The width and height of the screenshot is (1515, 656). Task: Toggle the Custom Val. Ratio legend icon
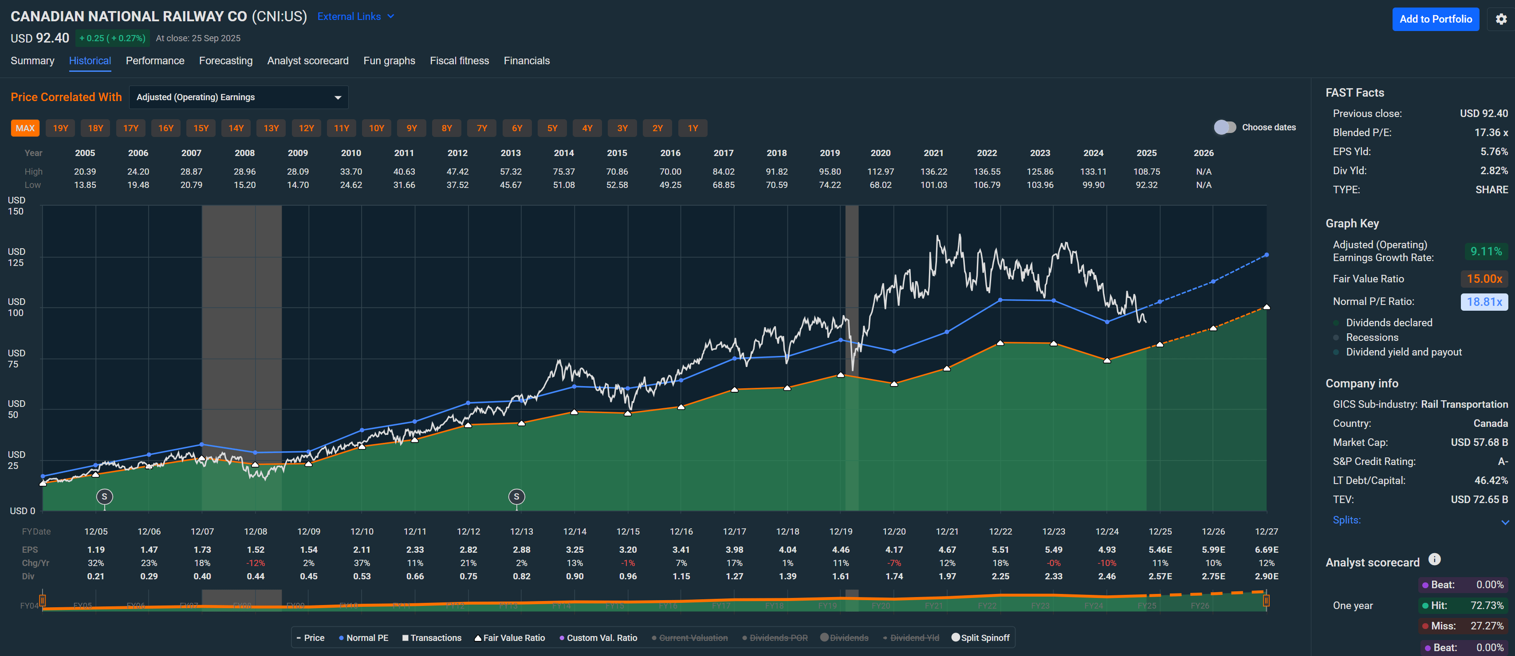[x=562, y=637]
